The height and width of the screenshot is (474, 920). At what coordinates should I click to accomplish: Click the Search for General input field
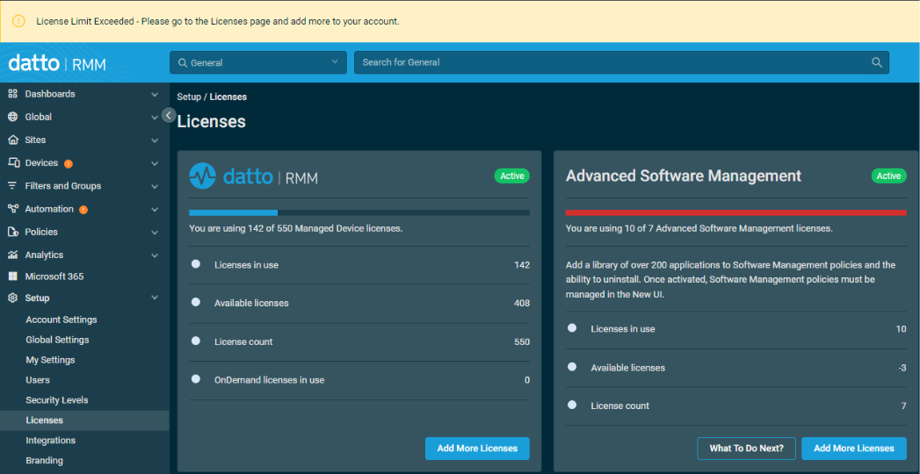(621, 62)
